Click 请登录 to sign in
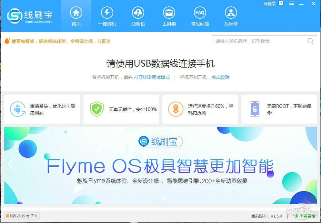 coord(269,4)
